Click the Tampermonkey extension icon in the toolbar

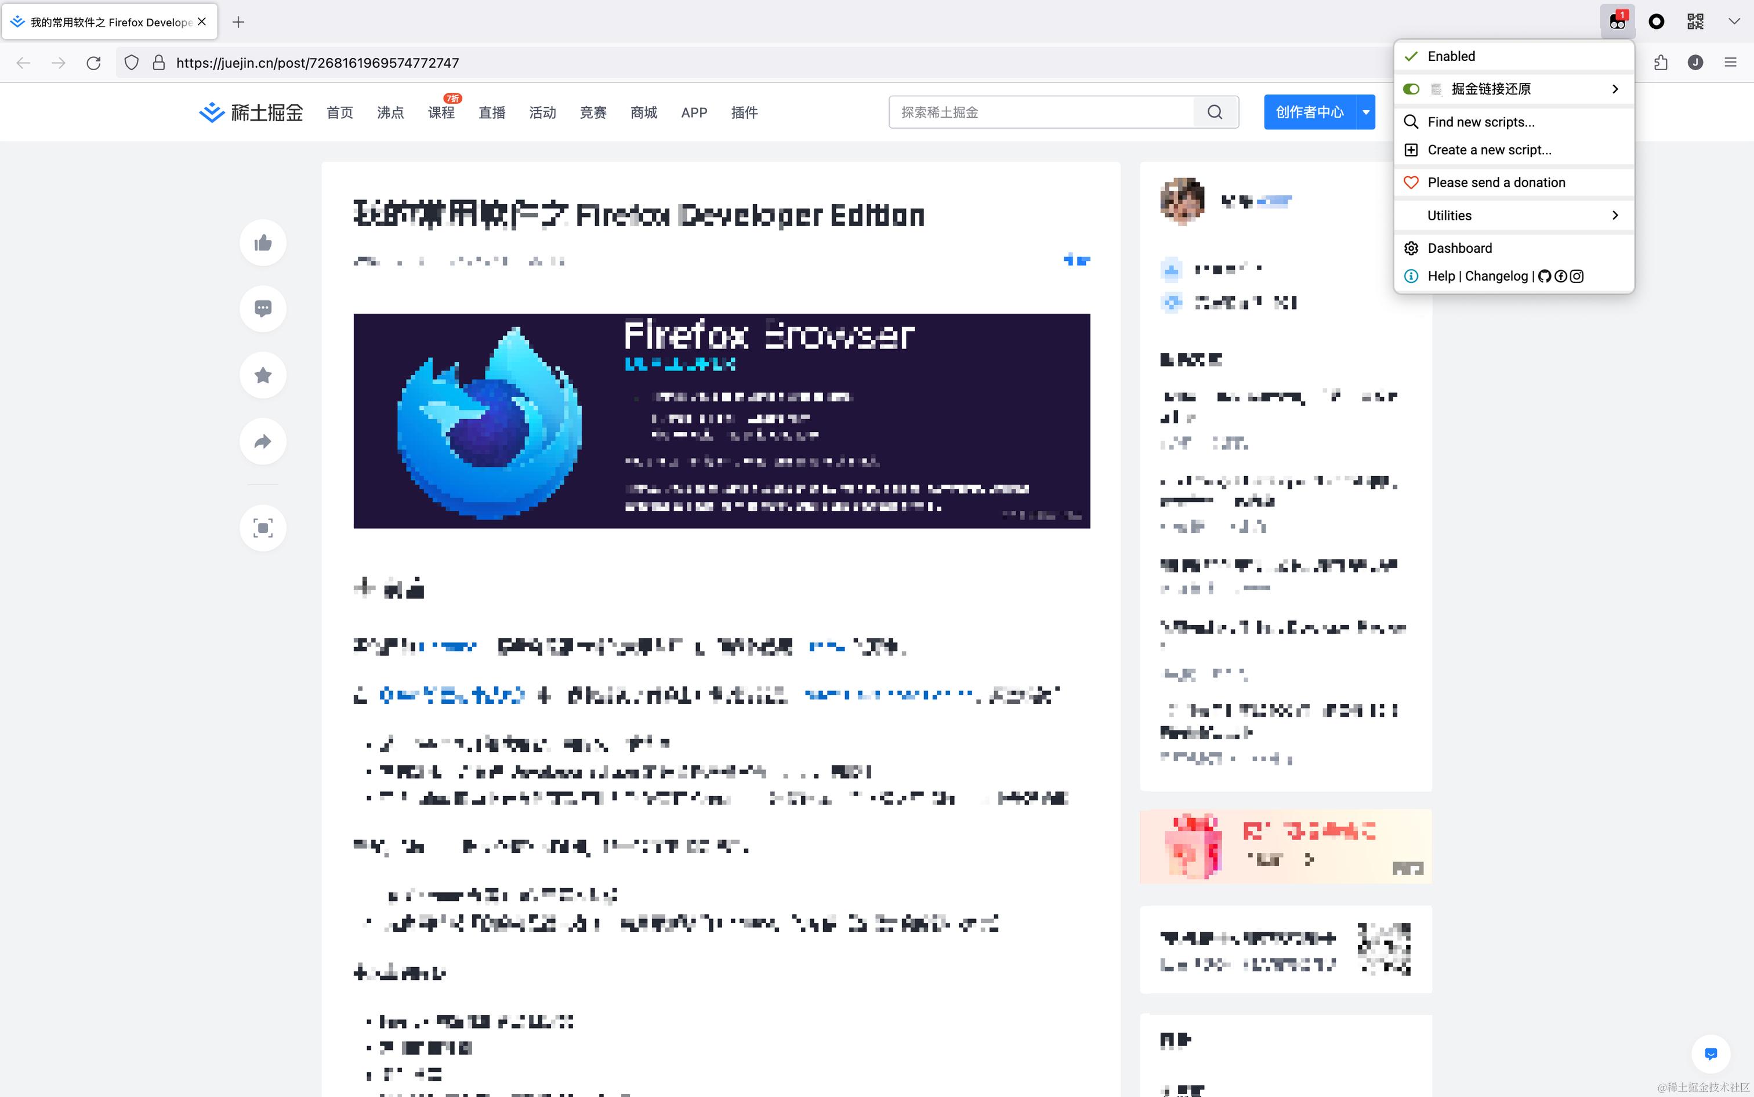1617,22
